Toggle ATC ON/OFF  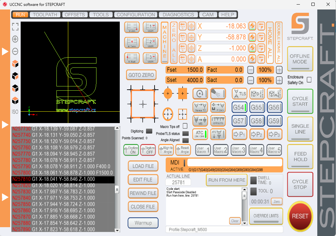coord(200,135)
